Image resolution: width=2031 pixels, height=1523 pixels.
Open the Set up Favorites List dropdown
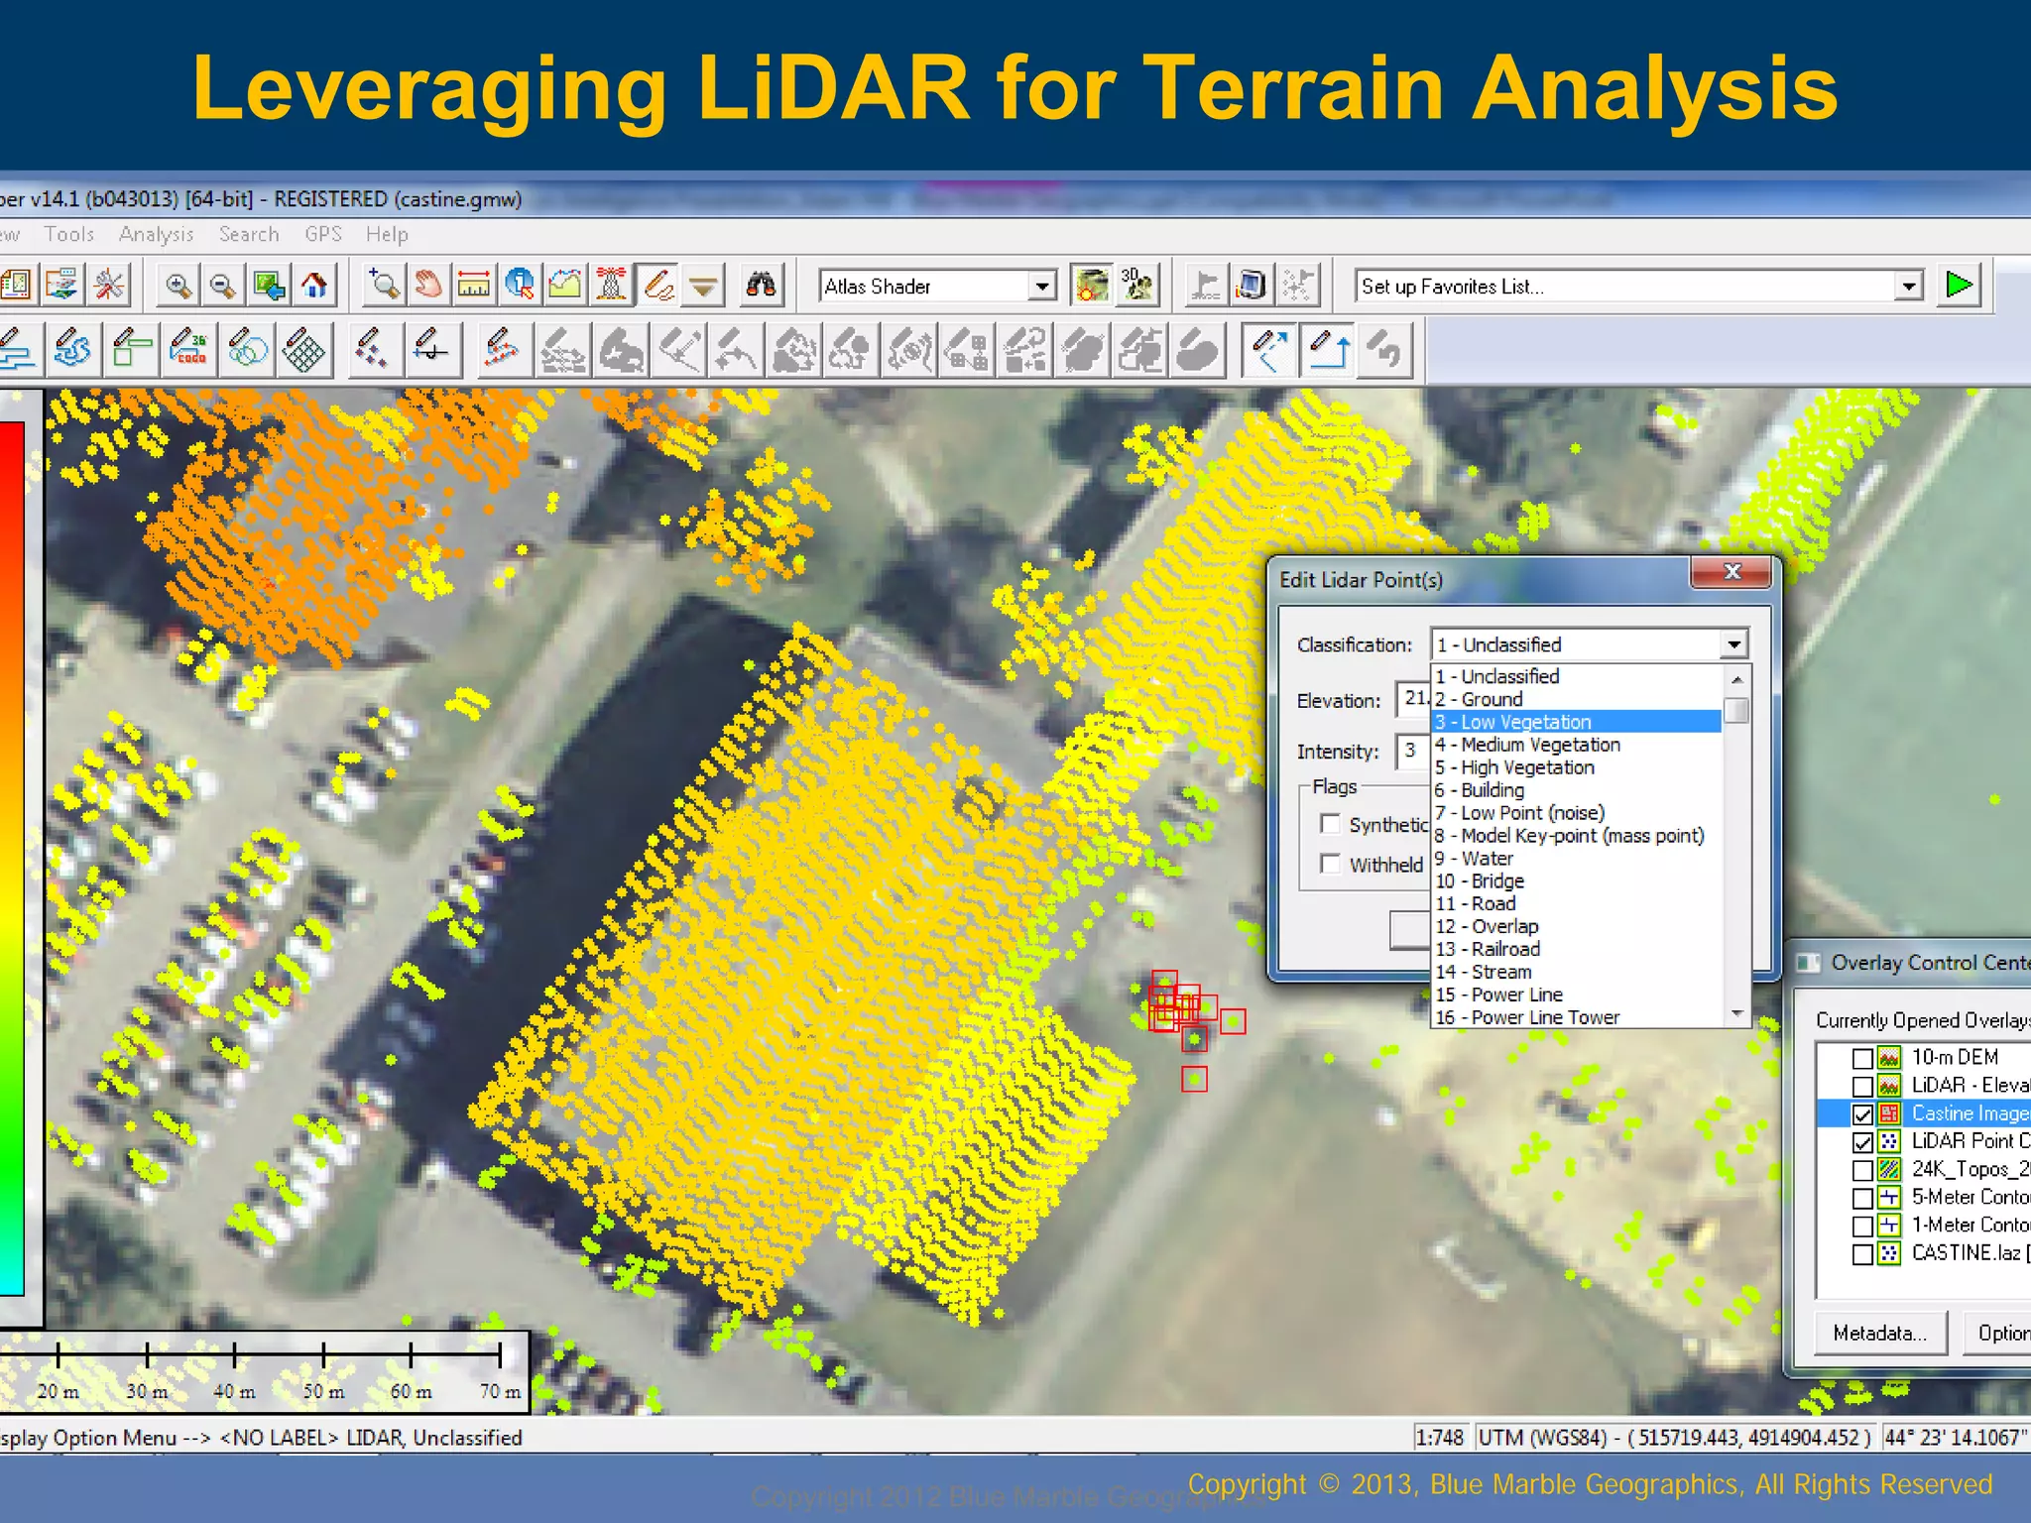(x=1909, y=287)
